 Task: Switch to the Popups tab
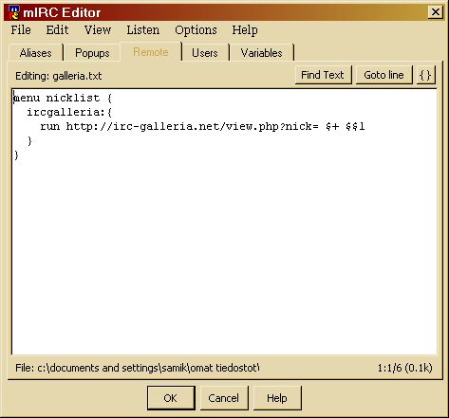point(92,53)
